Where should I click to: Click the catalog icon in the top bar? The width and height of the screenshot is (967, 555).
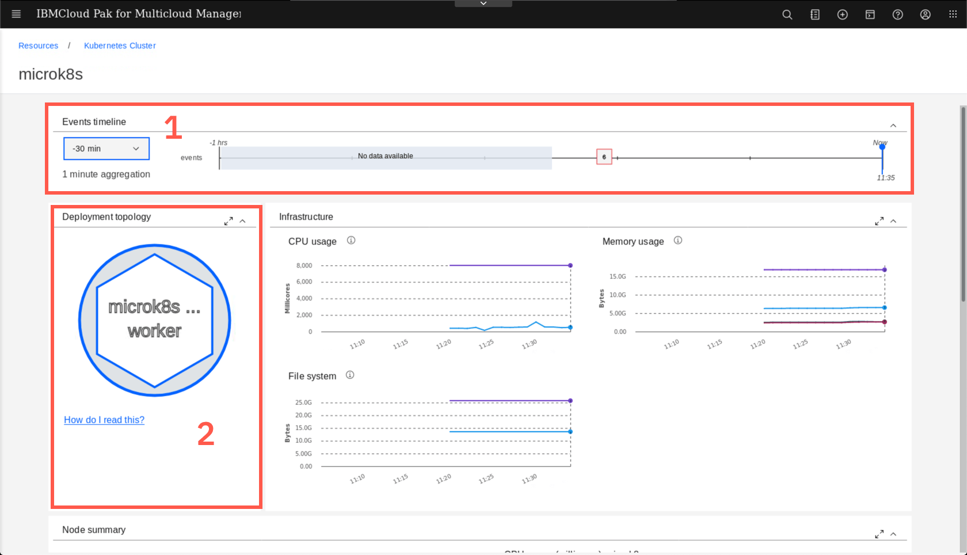click(x=814, y=14)
